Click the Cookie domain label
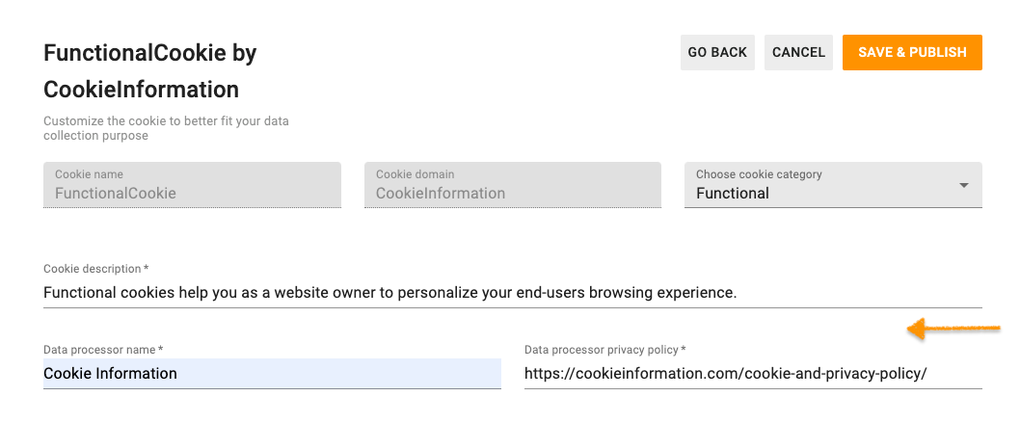This screenshot has width=1020, height=423. 415,174
